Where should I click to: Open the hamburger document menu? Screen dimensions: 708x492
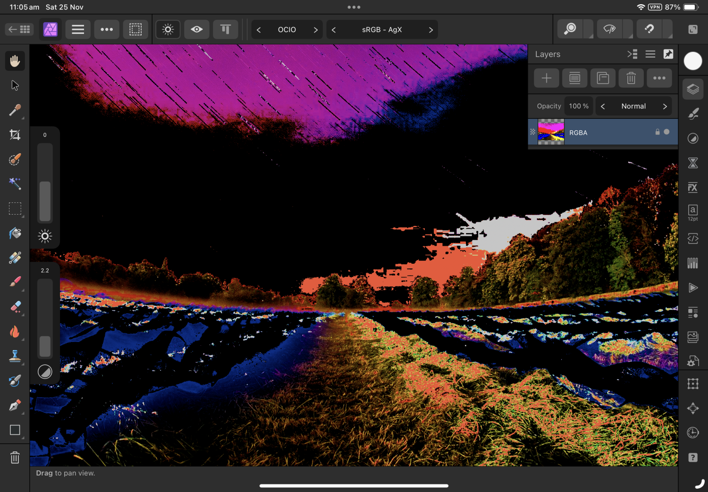[x=78, y=30]
